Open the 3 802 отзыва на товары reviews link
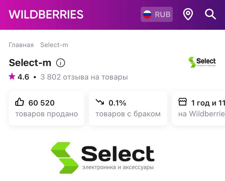225x181 pixels. click(x=84, y=77)
